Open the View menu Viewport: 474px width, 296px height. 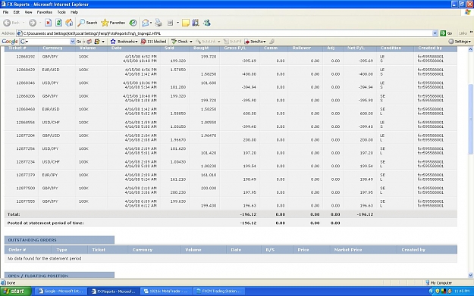(28, 12)
